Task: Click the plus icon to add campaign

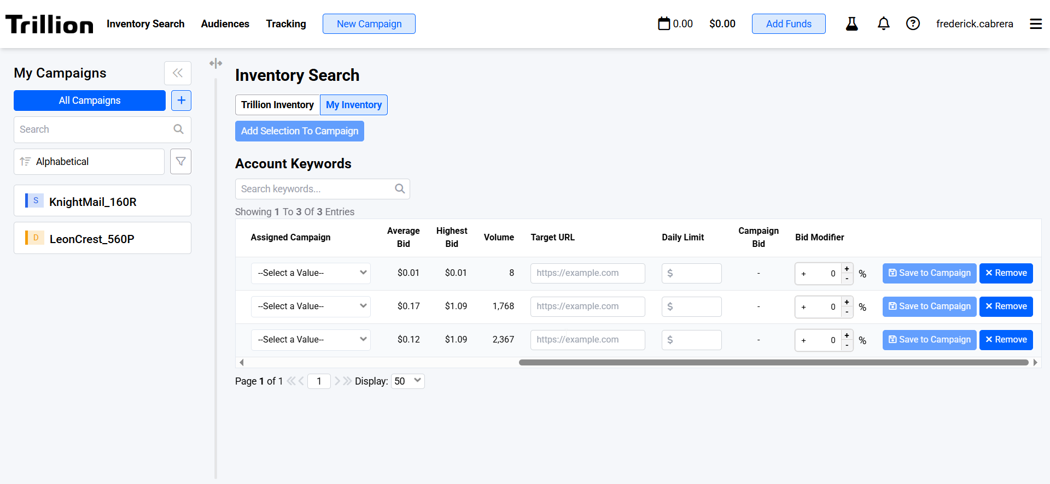Action: (181, 101)
